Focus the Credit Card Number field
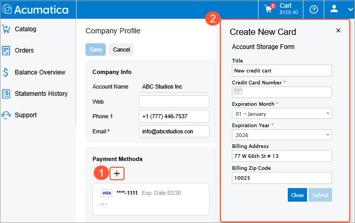The image size is (355, 223). 281,92
